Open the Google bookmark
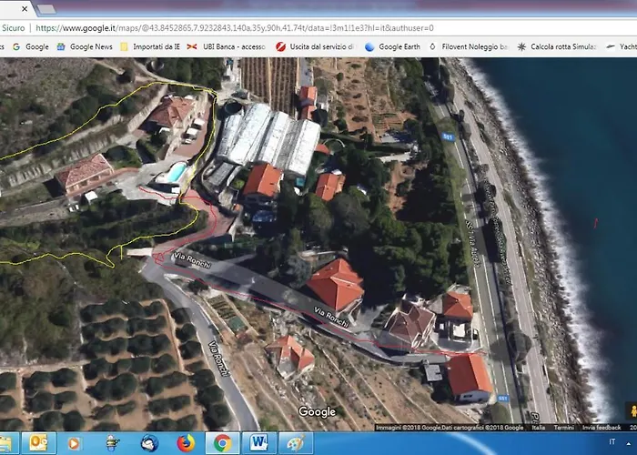 tap(31, 46)
